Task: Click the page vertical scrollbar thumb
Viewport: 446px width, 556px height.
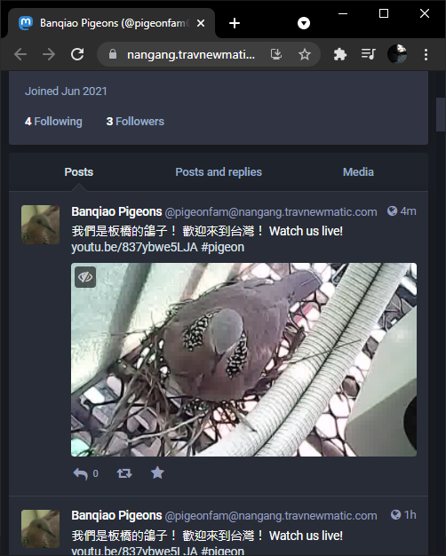Action: (x=441, y=115)
